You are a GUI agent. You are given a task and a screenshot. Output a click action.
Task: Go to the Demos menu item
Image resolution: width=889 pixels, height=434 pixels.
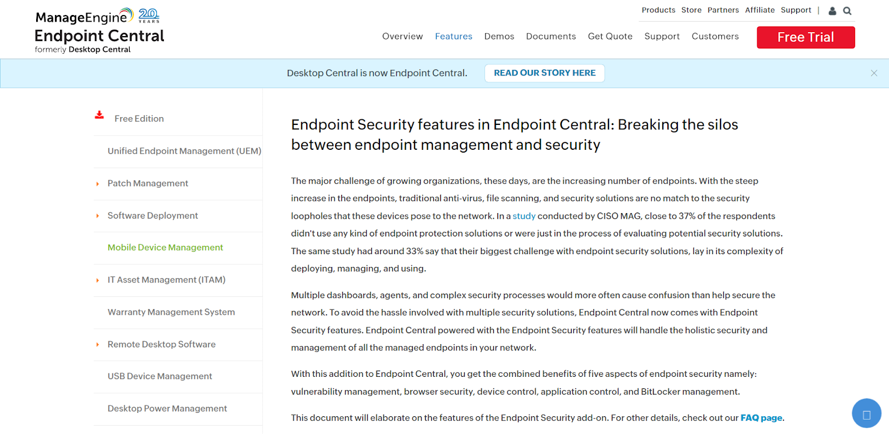pos(499,36)
